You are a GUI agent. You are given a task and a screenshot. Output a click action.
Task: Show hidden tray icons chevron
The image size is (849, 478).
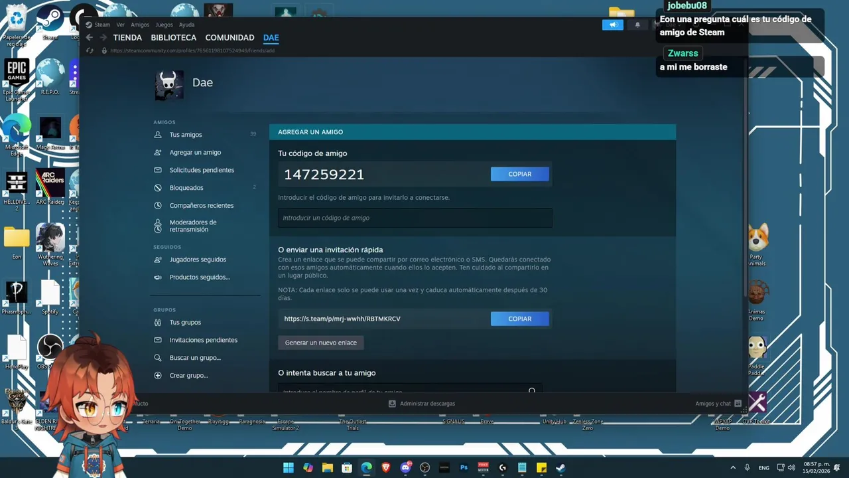[733, 467]
